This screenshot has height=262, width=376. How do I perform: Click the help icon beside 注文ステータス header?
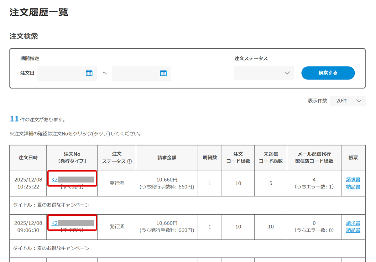(129, 162)
